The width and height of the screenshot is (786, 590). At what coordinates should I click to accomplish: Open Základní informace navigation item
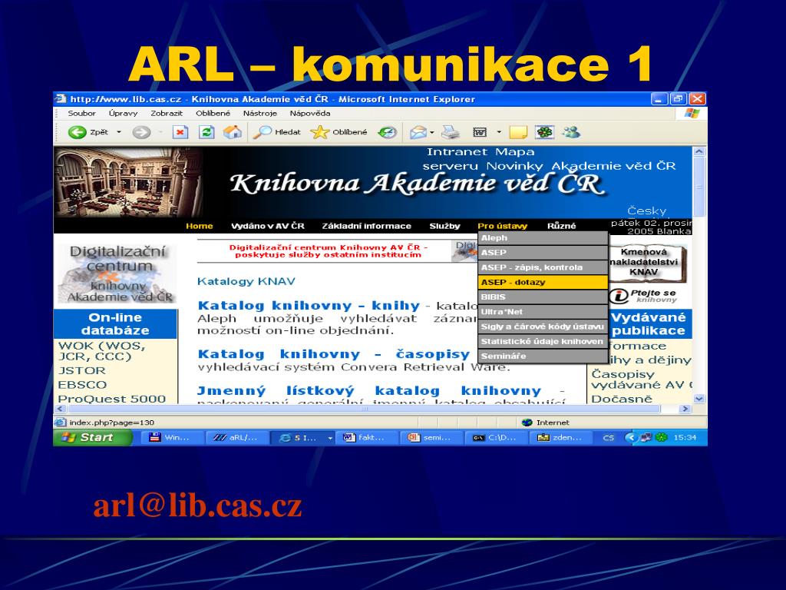point(366,226)
